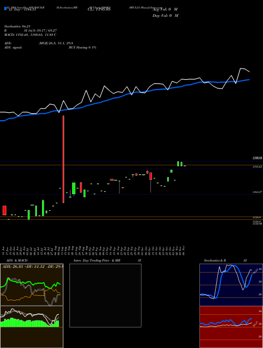Select the 'MACD: 1192.48, 1180.65, 11.83 C' line
Image resolution: width=263 pixels, height=348 pixels.
(x=30, y=35)
